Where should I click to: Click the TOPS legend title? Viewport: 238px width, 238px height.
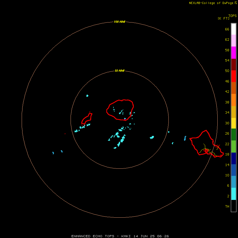[x=232, y=16]
